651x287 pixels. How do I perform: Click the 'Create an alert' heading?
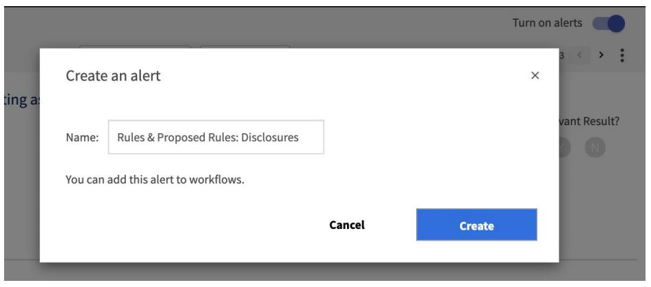(x=113, y=76)
